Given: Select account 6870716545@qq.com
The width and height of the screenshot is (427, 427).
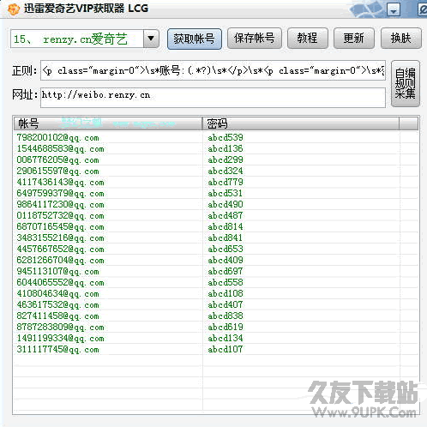Looking at the screenshot, I should 60,226.
